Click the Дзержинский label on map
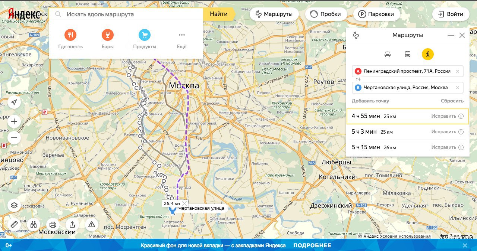The image size is (477, 251). point(331,205)
